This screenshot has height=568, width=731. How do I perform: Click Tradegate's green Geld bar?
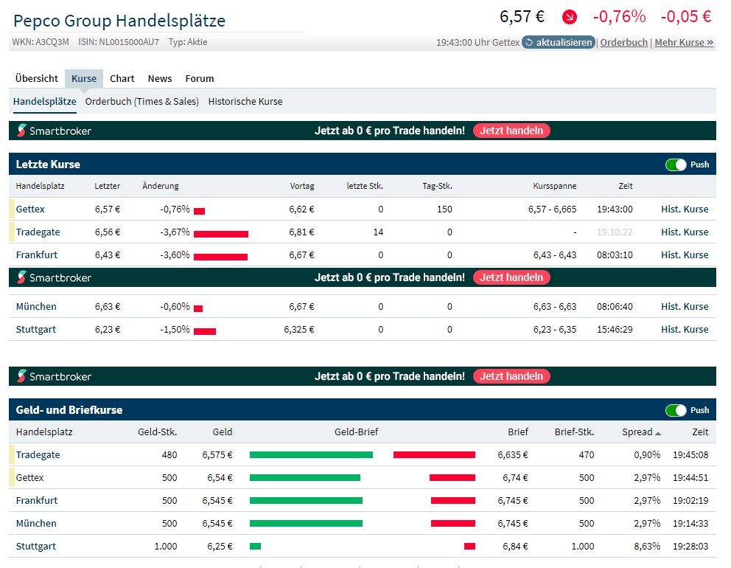pos(312,454)
